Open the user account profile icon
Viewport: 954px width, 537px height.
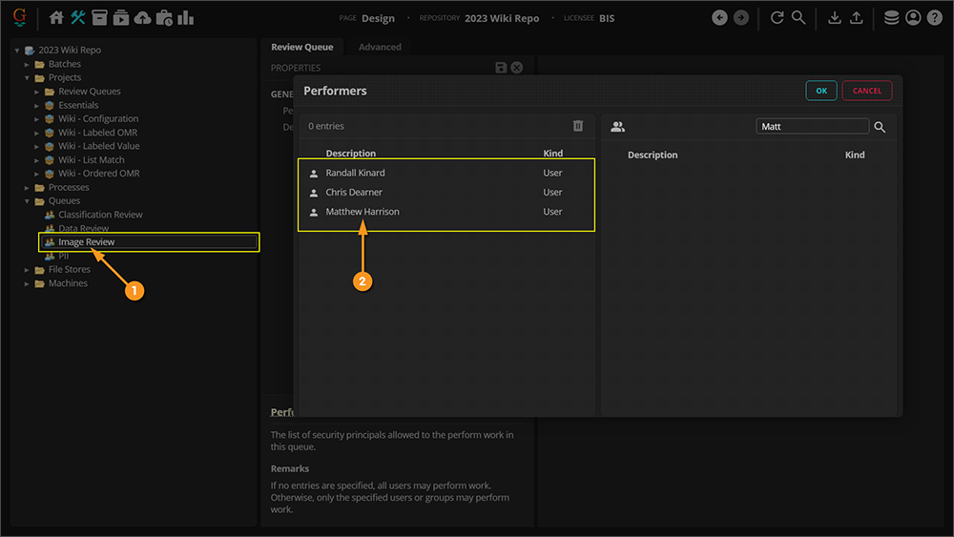[x=913, y=18]
